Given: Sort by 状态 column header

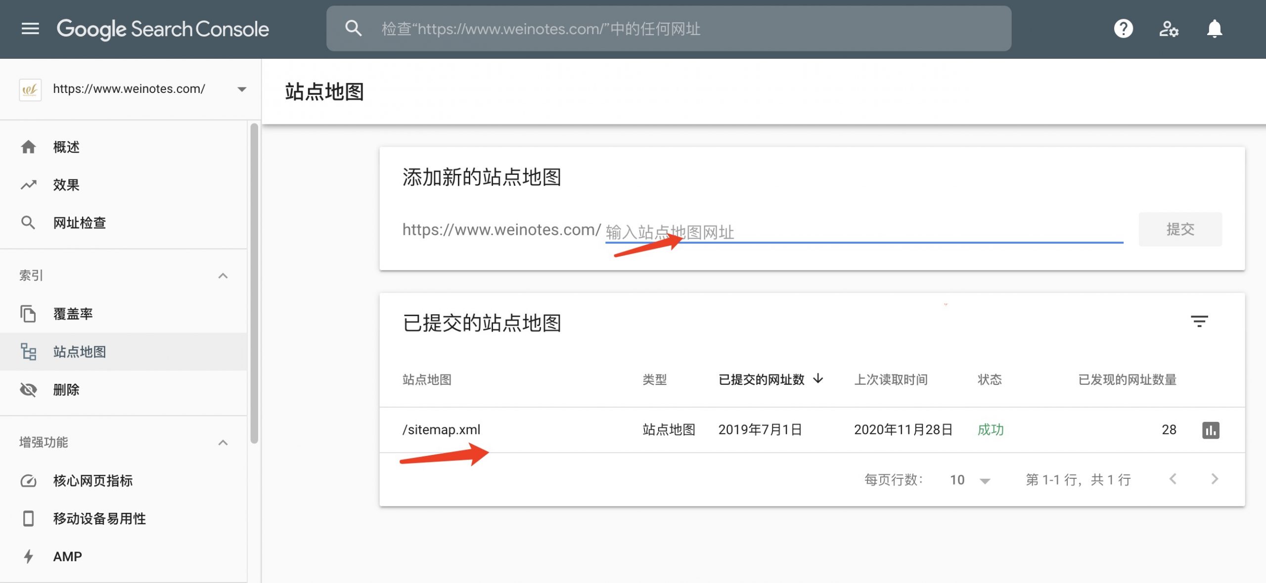Looking at the screenshot, I should (990, 379).
